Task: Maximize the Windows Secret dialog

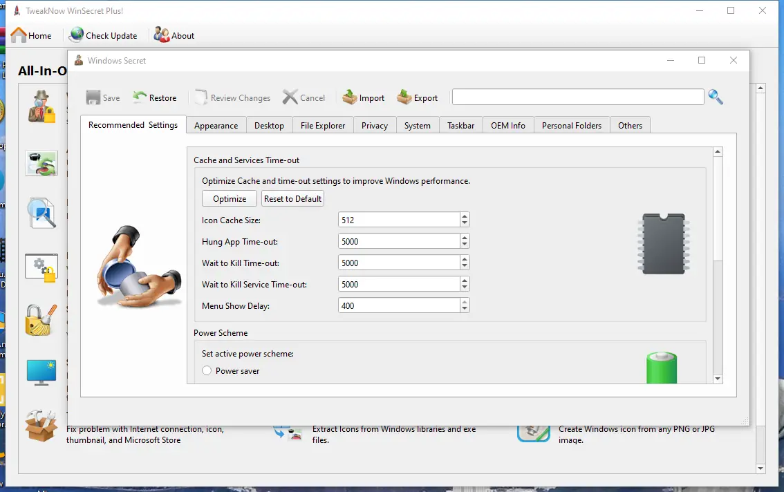Action: (702, 61)
